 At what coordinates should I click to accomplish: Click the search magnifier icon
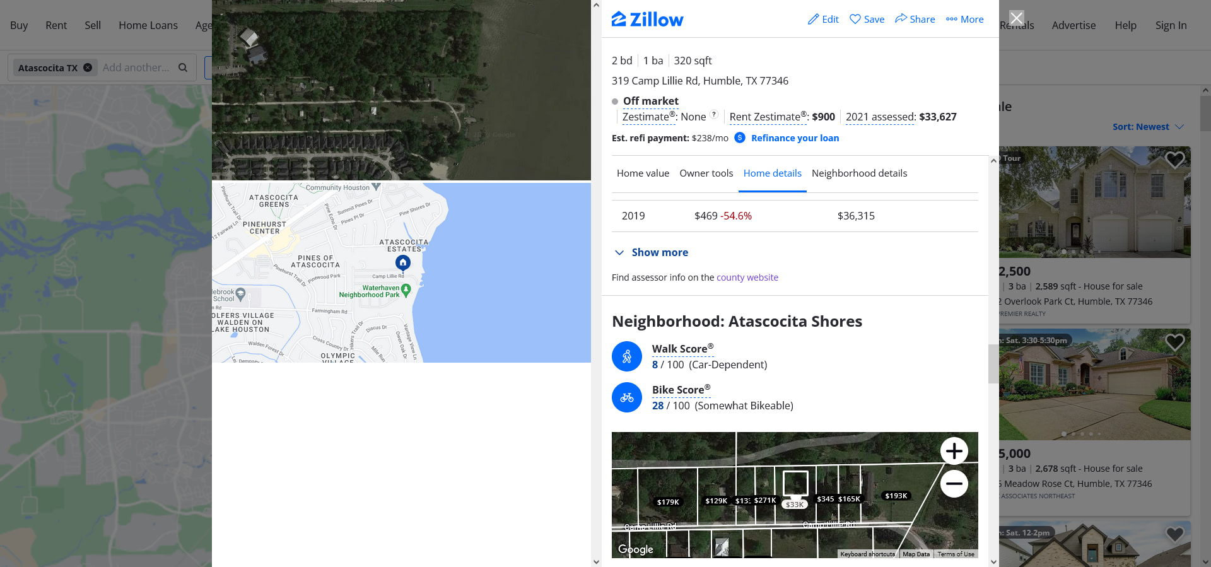[183, 67]
